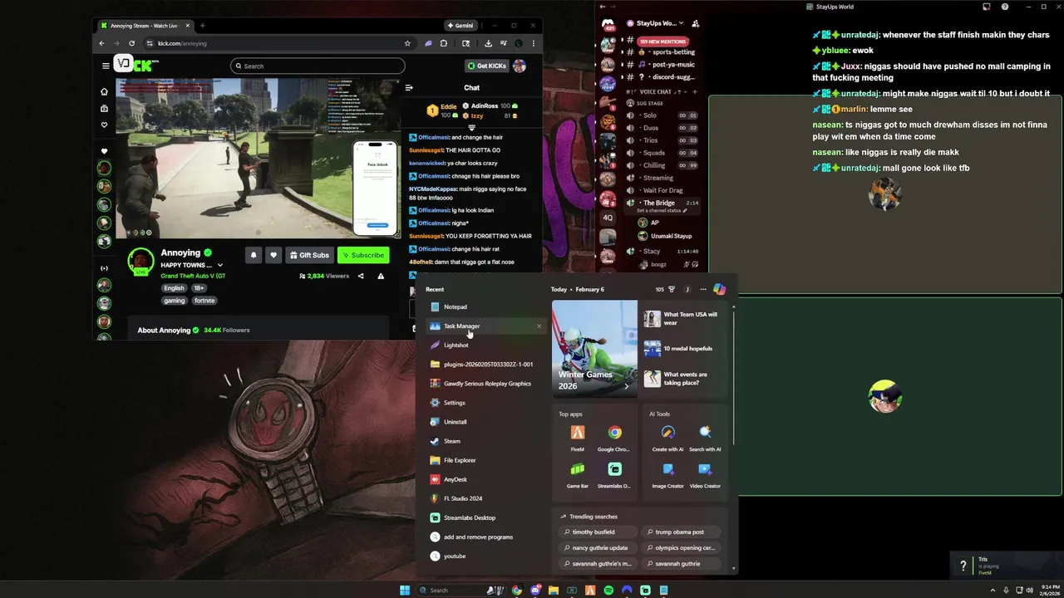Open search panel more options ellipsis
Viewport: 1064px width, 598px height.
[x=703, y=289]
